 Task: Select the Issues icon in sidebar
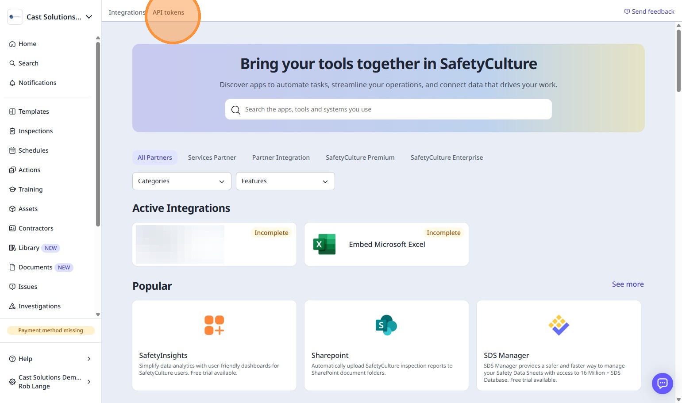tap(12, 287)
